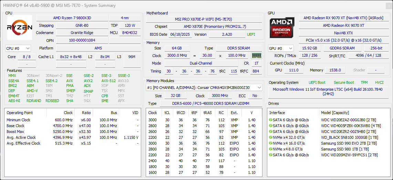Click the memory Type DDR5 SDRAM field
The image size is (393, 180).
(238, 48)
